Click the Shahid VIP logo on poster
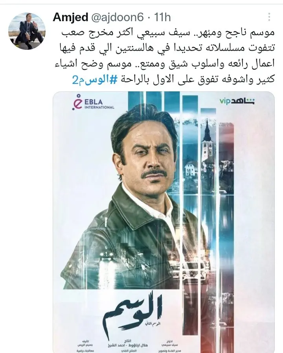This screenshot has height=353, width=283. [237, 101]
